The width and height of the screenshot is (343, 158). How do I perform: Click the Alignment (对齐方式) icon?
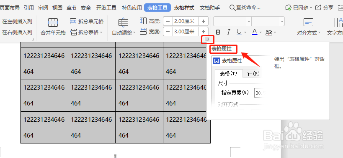308,23
